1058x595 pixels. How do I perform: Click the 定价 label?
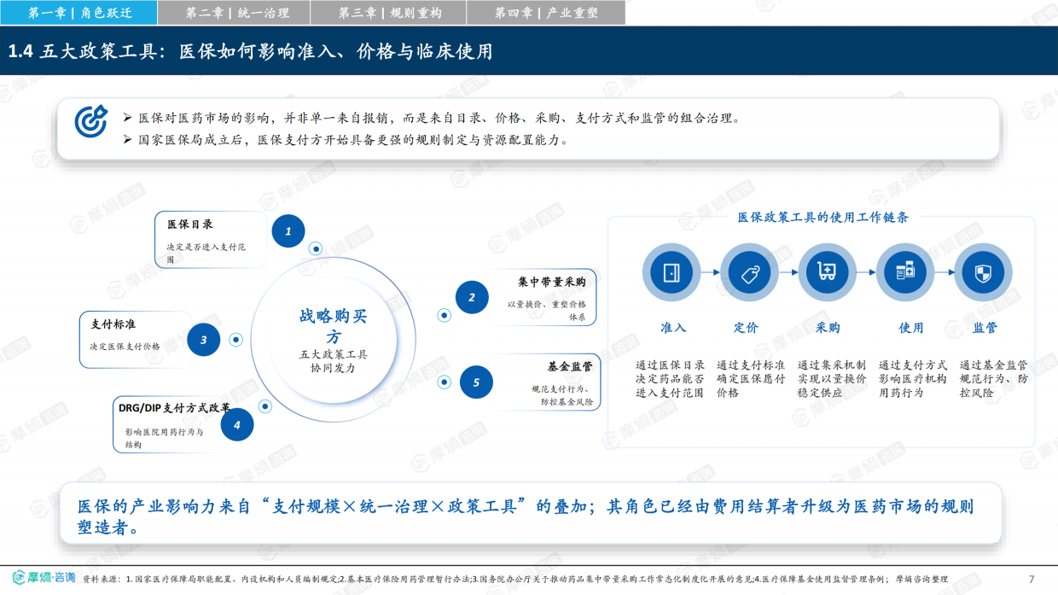click(x=746, y=328)
